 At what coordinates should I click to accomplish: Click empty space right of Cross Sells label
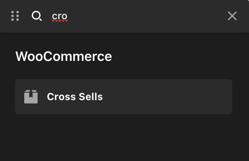click(167, 97)
